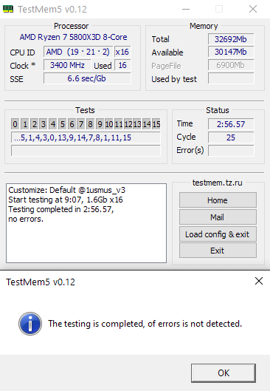
Task: Select test box 5
Action: [x=63, y=124]
